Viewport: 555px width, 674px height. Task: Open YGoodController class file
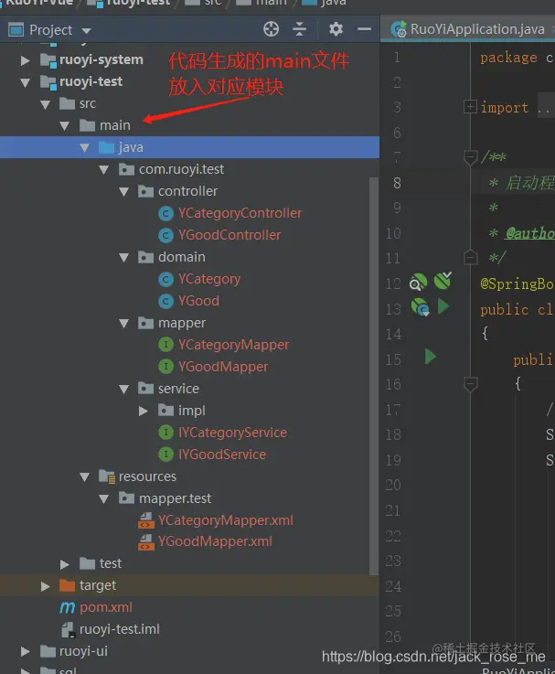tap(229, 235)
